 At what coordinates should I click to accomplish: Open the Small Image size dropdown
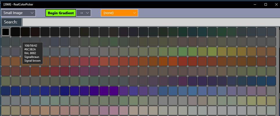point(18,13)
